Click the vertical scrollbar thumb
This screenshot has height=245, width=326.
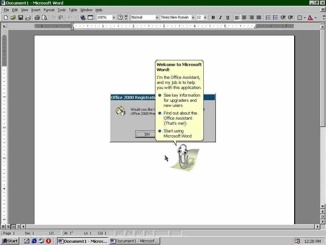pos(322,78)
